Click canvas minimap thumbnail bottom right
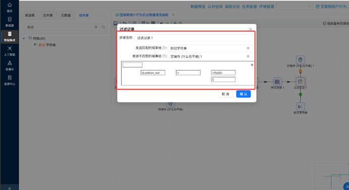 click(331, 176)
